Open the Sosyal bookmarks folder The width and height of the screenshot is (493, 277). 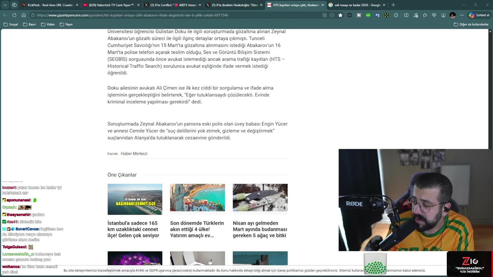(11, 24)
